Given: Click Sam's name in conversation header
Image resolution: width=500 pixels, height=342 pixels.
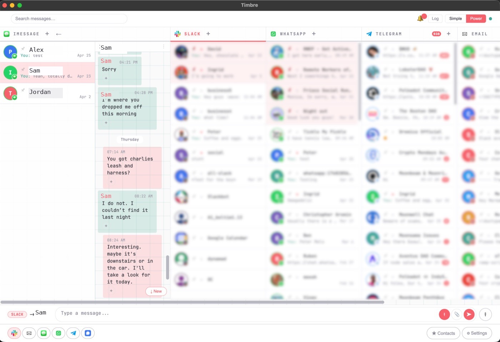Looking at the screenshot, I should coord(106,48).
